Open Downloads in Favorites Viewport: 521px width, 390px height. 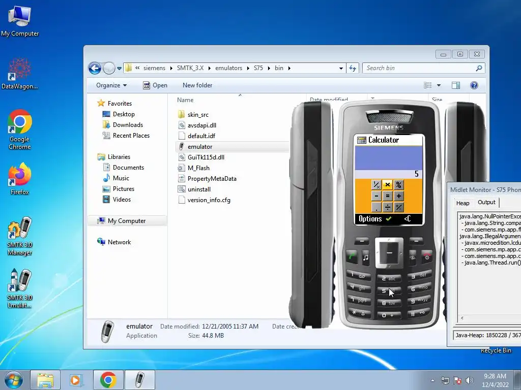pos(128,125)
